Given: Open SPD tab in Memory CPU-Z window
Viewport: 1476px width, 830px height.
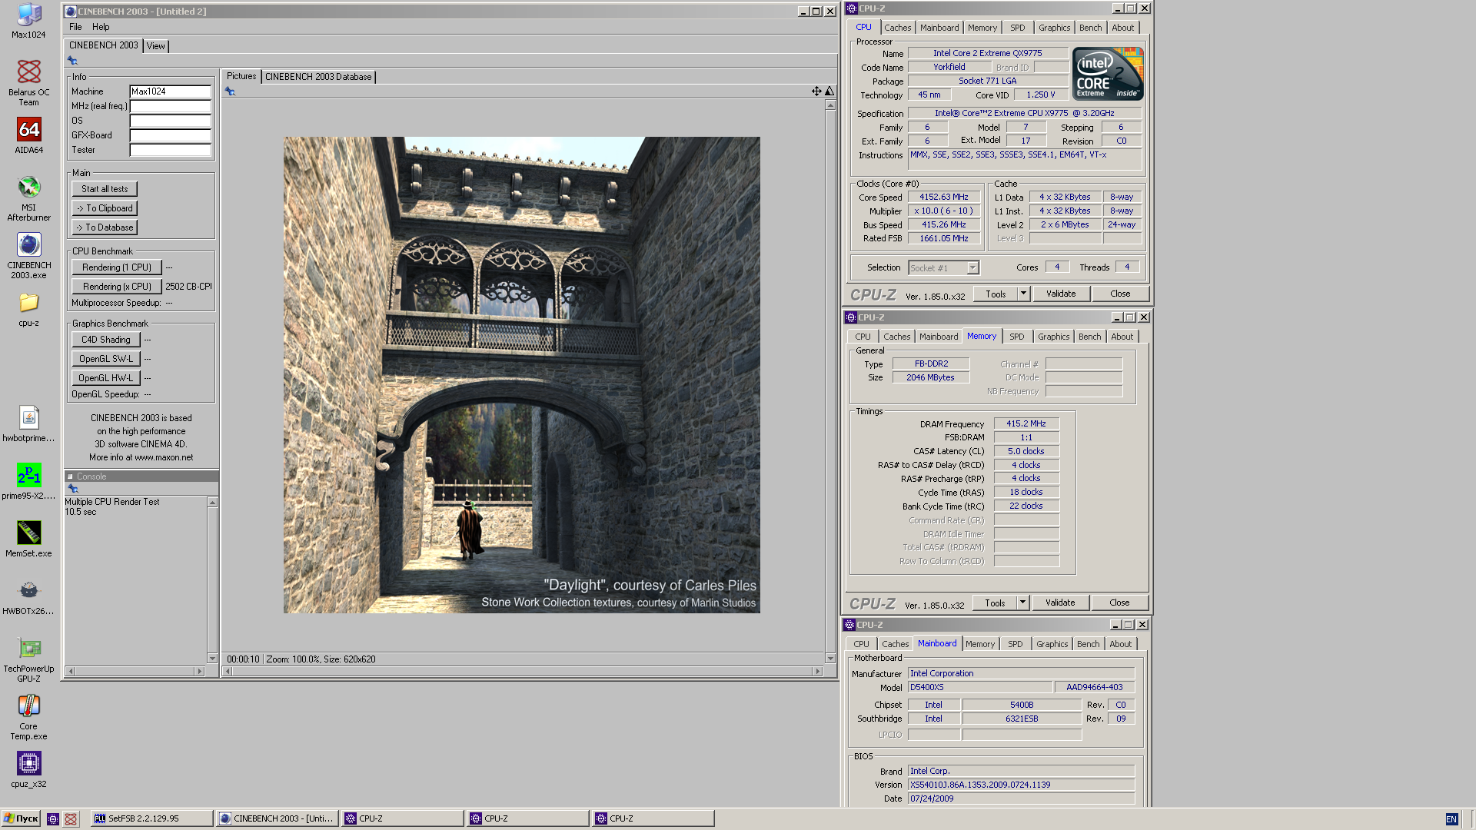Looking at the screenshot, I should coord(1016,337).
